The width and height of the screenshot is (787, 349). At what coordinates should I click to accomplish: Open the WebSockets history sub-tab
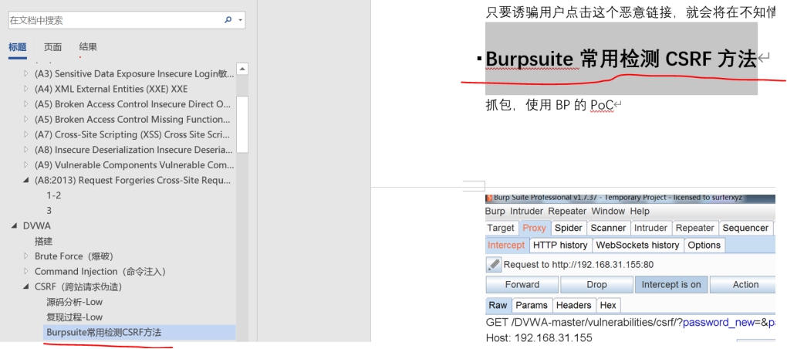click(637, 245)
